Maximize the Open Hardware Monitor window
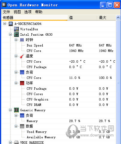 110,5
